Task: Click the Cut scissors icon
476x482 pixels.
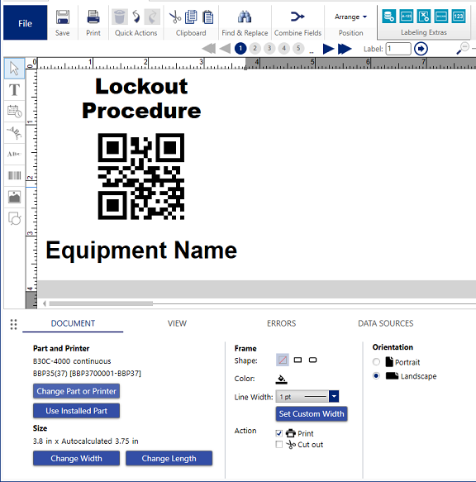Action: [175, 17]
